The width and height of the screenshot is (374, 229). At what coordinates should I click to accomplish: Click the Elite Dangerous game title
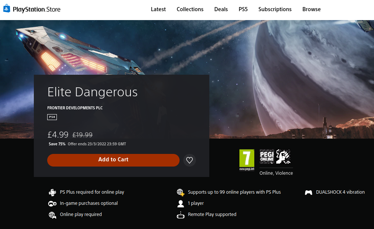click(92, 92)
